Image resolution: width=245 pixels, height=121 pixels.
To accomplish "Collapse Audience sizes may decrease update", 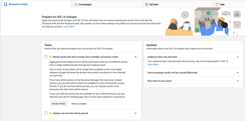I will (x=238, y=57).
